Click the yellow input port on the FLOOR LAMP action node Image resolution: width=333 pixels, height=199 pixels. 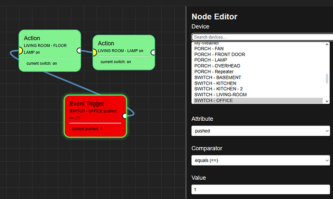click(20, 50)
